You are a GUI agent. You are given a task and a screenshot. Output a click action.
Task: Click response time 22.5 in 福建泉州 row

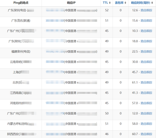pos(135,52)
